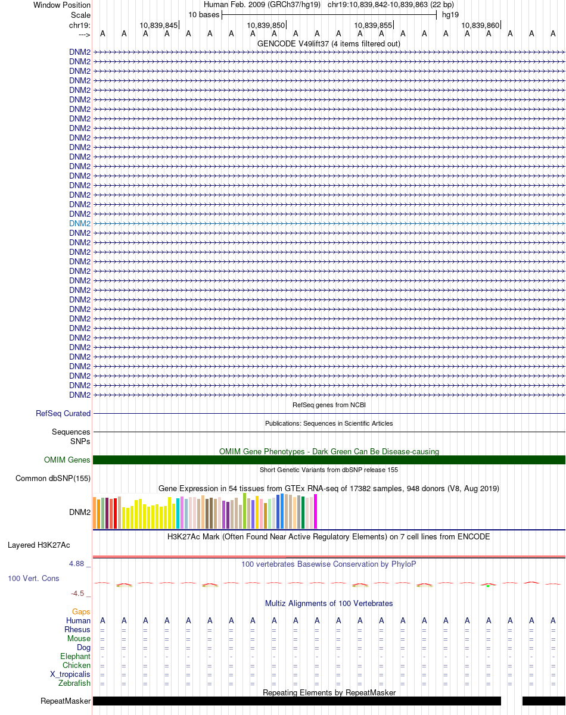Click the long black RepeatMasker block
This screenshot has height=715, width=566.
[x=297, y=701]
